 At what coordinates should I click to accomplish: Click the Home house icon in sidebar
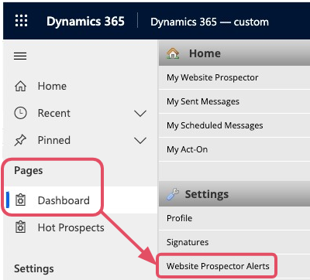[x=20, y=86]
